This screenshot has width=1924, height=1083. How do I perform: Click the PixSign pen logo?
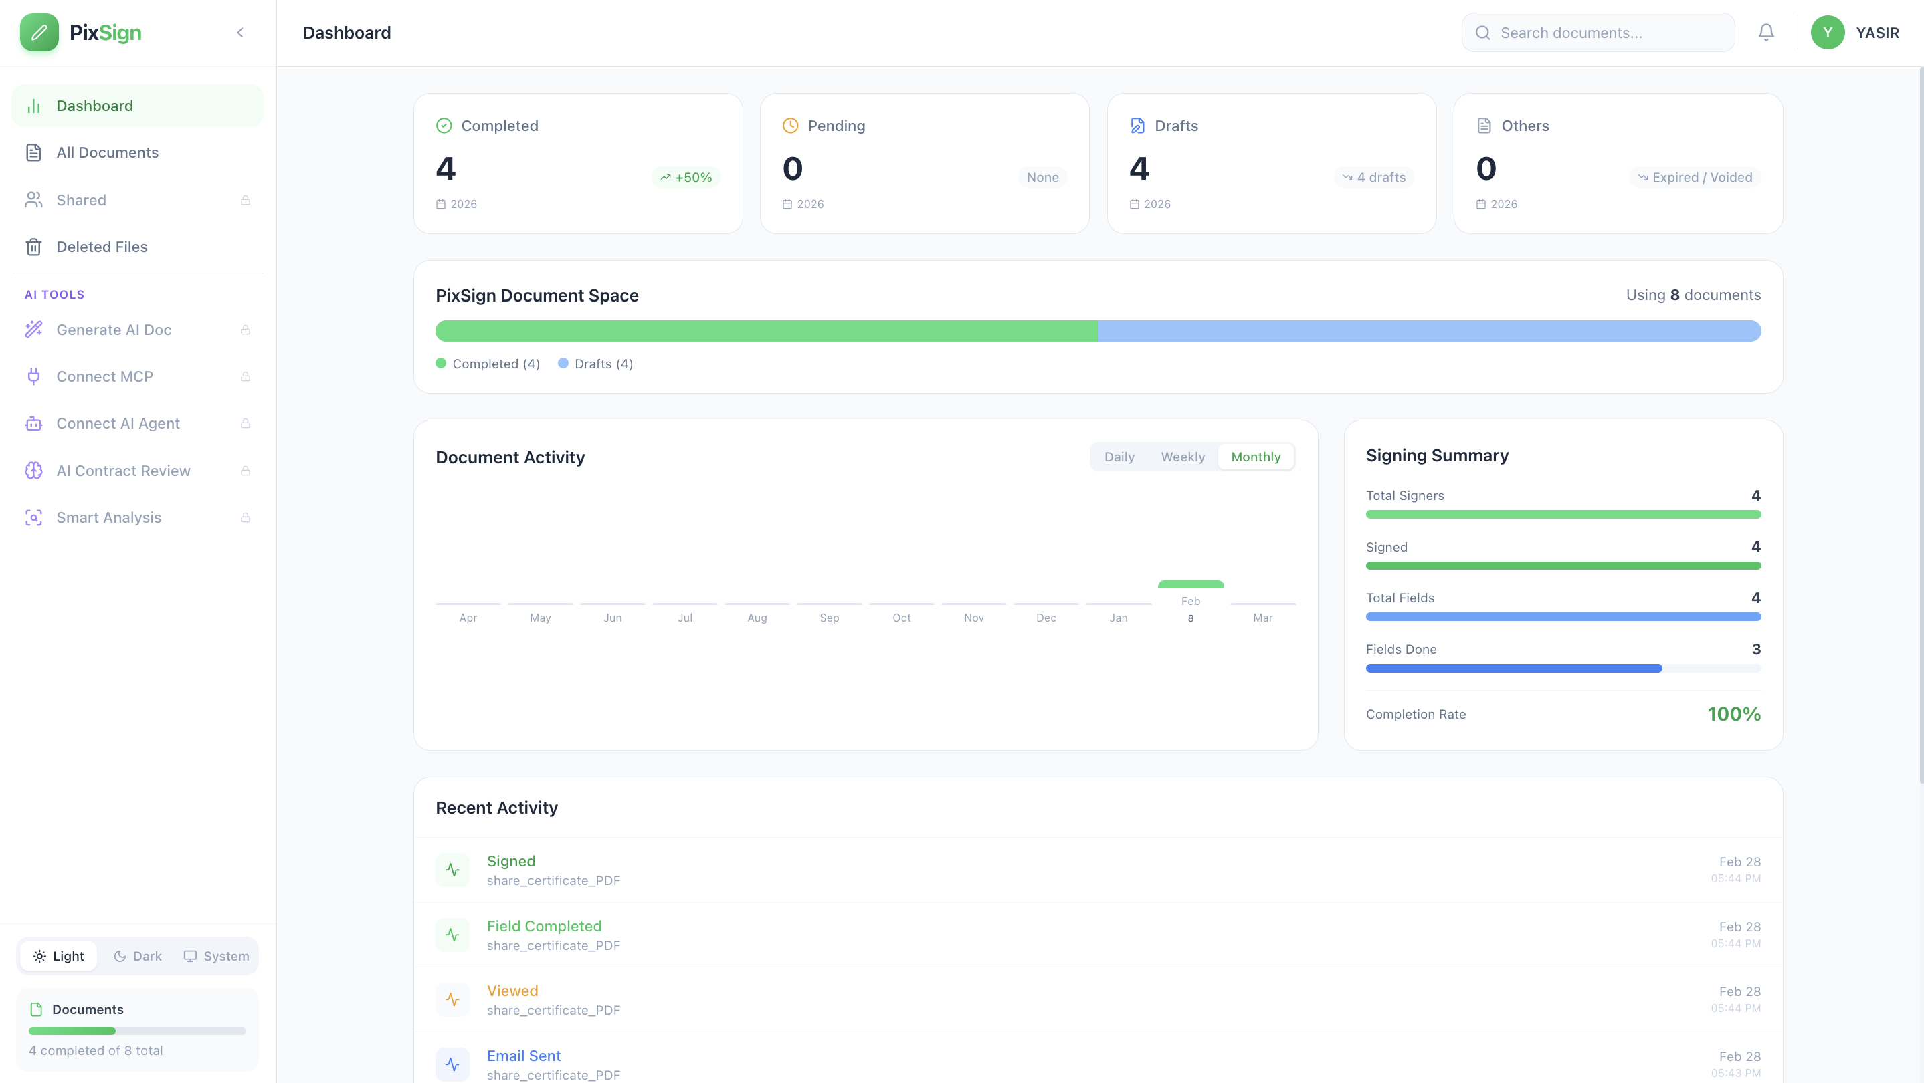pos(39,32)
